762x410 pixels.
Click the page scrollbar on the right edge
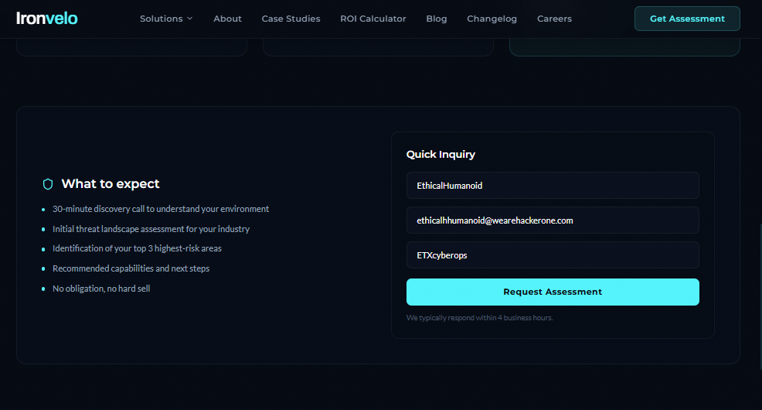(x=760, y=296)
